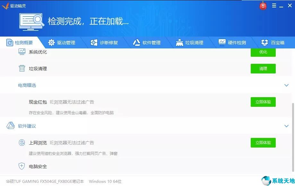
Task: Click the IE browser icon beside 上网浏览
Action: tap(22, 143)
